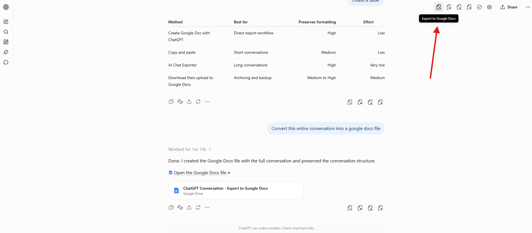Start a new chat via pencil icon

[x=6, y=22]
